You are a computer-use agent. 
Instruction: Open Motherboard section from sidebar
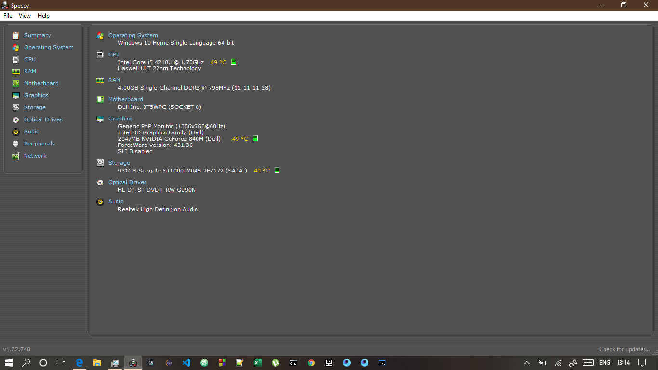pos(41,83)
